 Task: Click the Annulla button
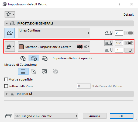95,116
